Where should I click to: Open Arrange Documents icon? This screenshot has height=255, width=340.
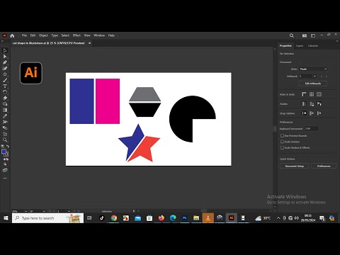[305, 35]
